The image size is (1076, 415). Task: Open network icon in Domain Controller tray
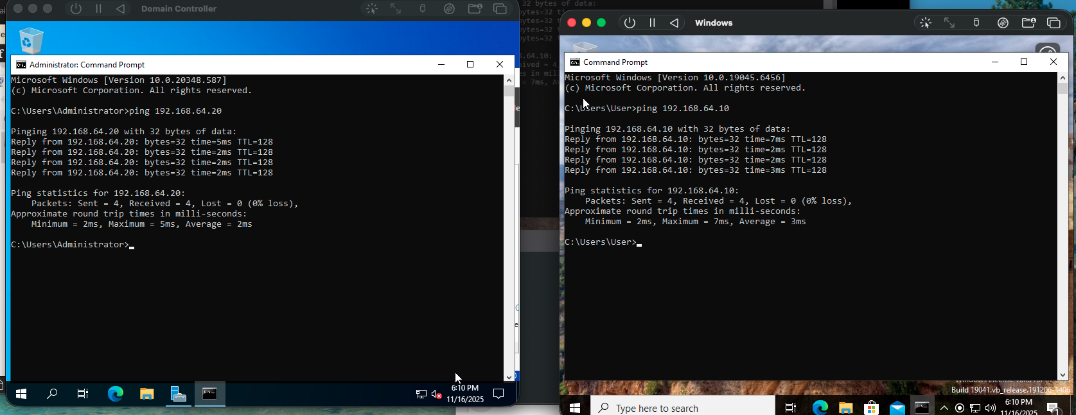click(x=421, y=394)
